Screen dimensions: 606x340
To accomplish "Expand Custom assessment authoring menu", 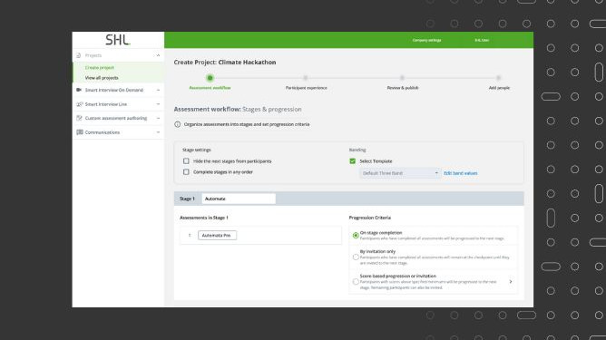I will [x=158, y=118].
